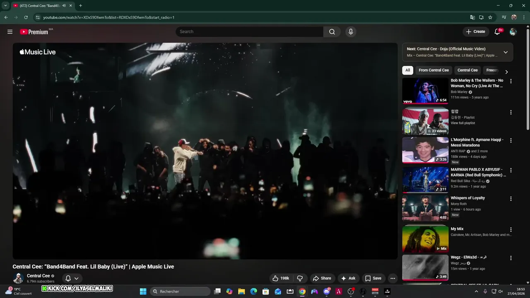Image resolution: width=530 pixels, height=298 pixels.
Task: Open the Windows Start menu
Action: pos(143,291)
